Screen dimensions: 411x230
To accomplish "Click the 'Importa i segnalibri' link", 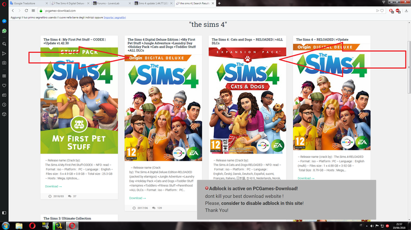I will (115, 17).
